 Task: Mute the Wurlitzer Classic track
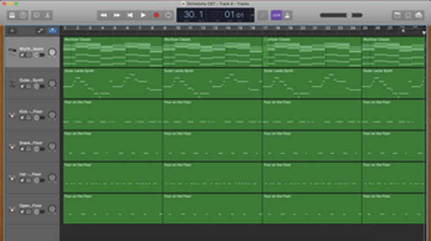22,55
